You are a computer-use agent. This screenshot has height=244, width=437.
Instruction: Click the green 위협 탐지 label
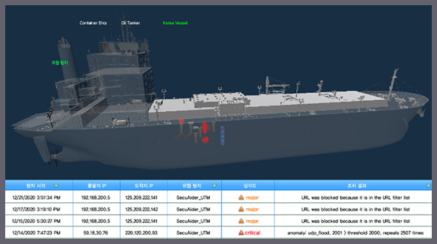60,63
